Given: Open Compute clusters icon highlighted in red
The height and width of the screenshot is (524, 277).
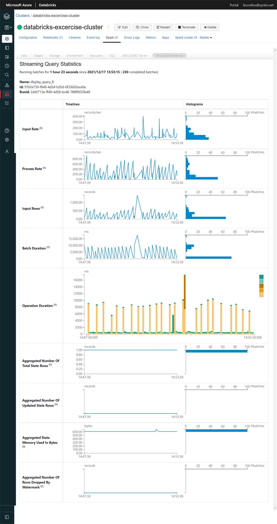Looking at the screenshot, I should [x=7, y=94].
